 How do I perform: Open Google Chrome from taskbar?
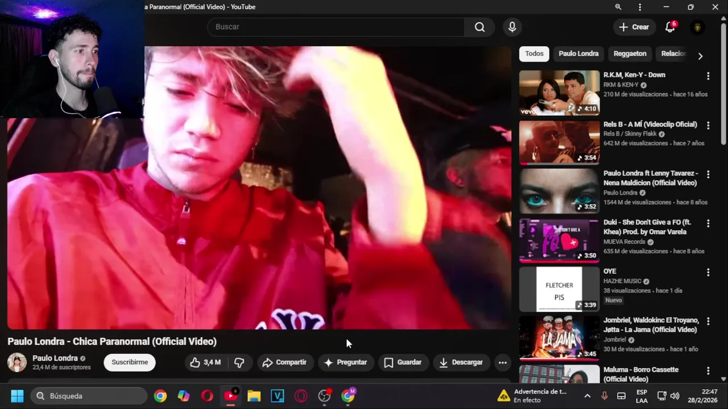[x=160, y=396]
